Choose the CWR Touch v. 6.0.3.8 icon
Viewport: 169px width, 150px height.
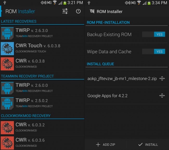click(x=7, y=49)
